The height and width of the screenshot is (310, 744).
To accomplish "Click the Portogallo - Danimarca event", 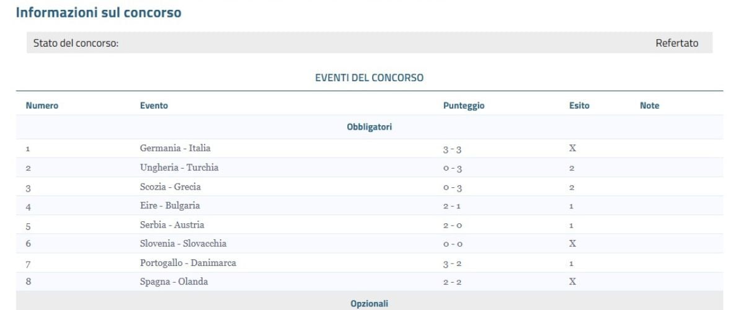I will [x=188, y=263].
